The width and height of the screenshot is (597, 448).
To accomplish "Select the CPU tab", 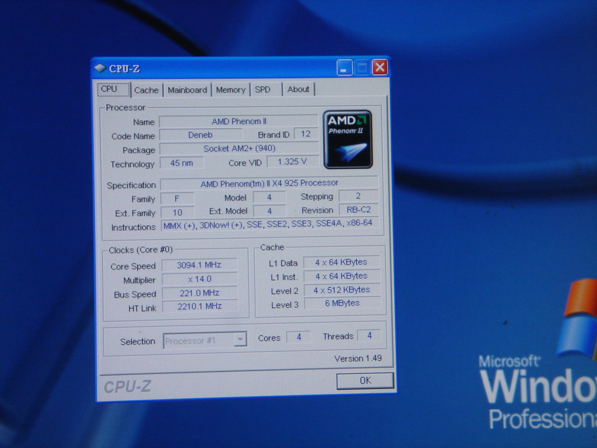I will pos(114,89).
